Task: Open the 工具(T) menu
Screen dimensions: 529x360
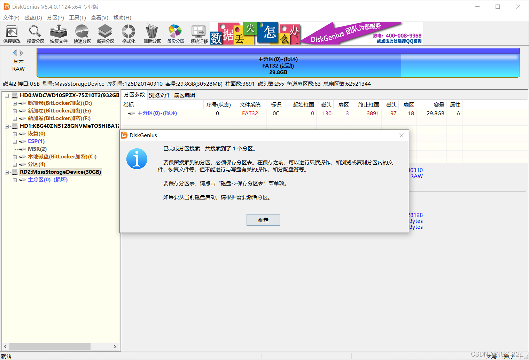Action: pyautogui.click(x=77, y=17)
